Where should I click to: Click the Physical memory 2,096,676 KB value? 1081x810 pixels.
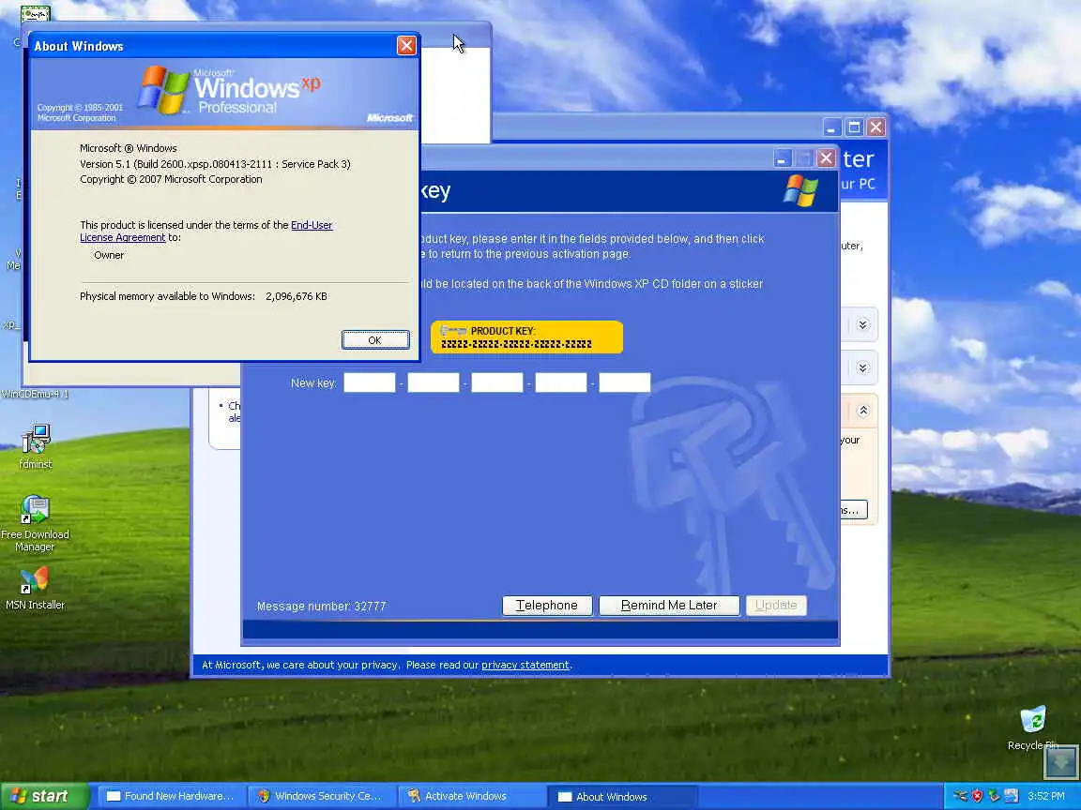point(297,296)
